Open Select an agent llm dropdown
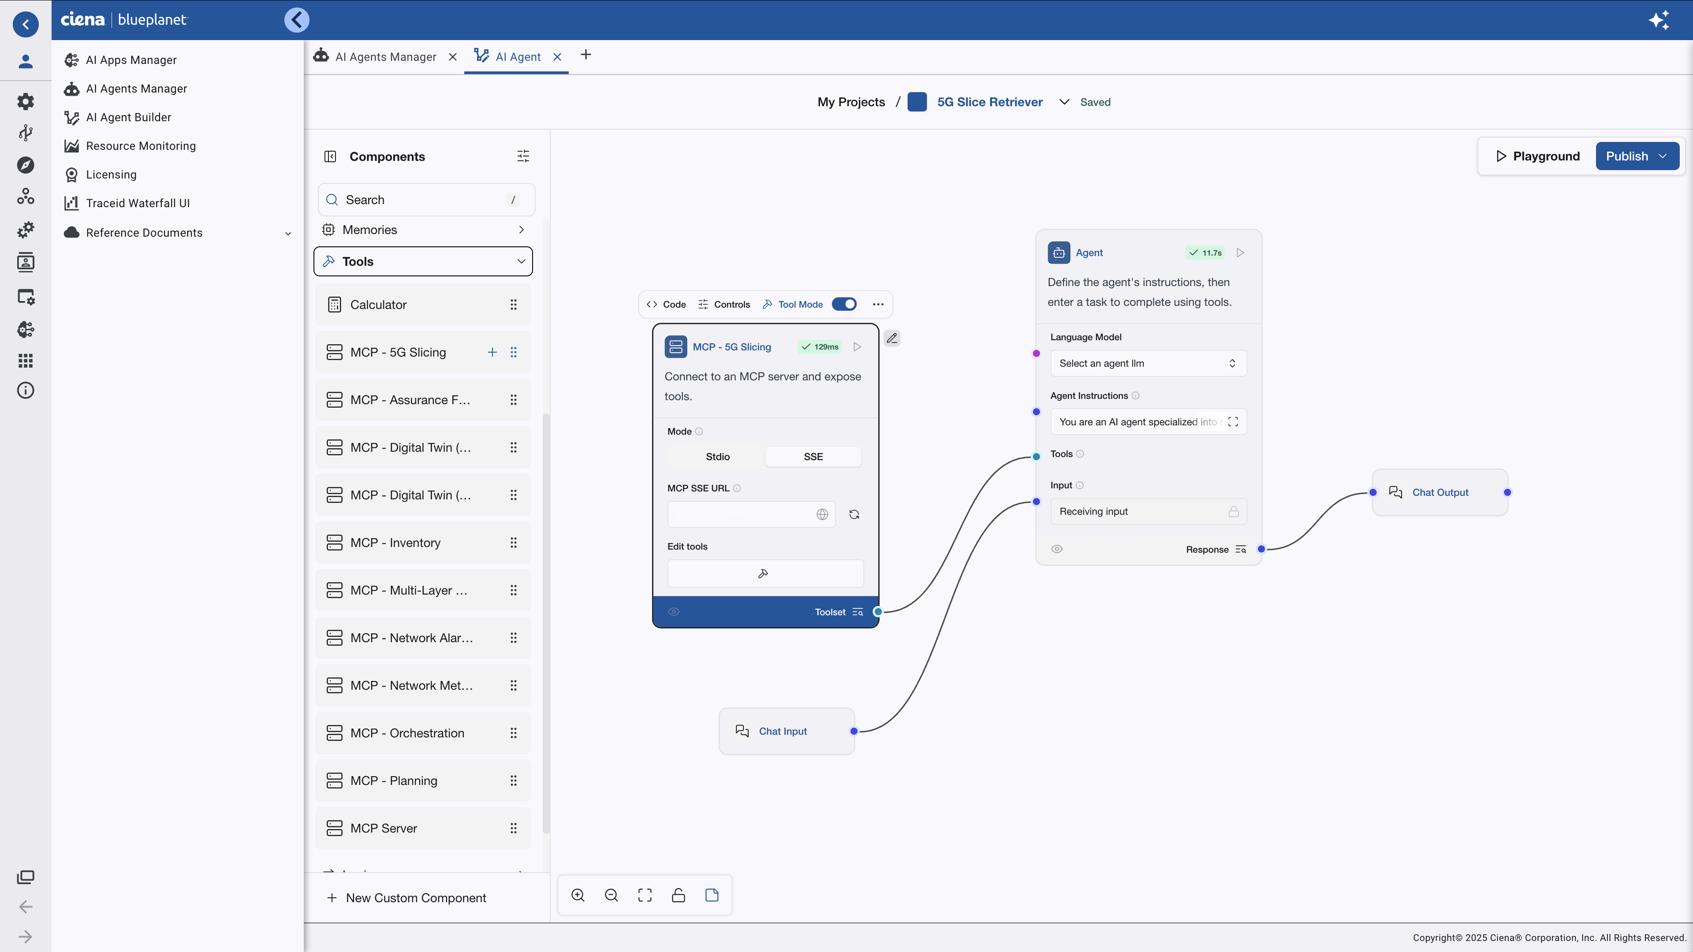 click(1148, 363)
